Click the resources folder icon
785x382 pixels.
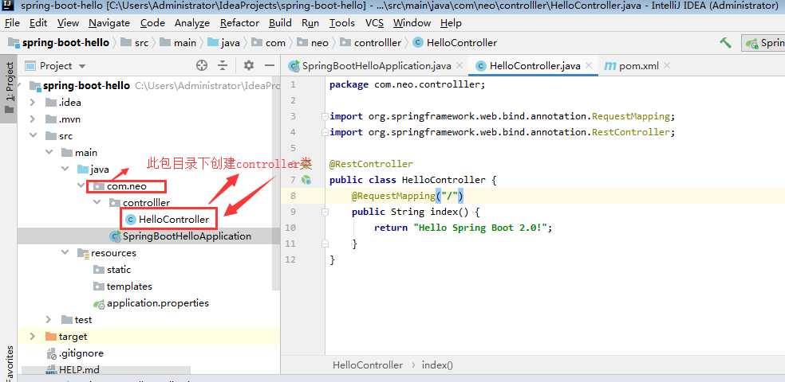(x=83, y=253)
